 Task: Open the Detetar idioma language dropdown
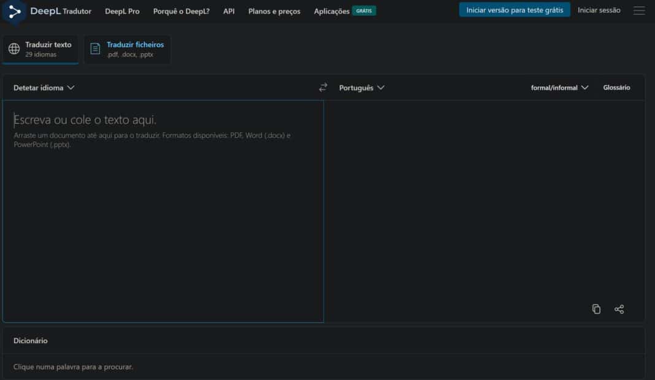point(44,88)
